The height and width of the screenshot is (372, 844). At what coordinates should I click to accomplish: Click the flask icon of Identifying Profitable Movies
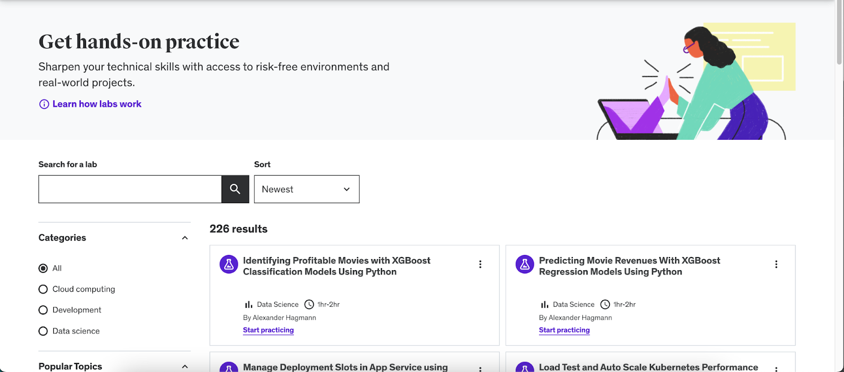pyautogui.click(x=229, y=264)
